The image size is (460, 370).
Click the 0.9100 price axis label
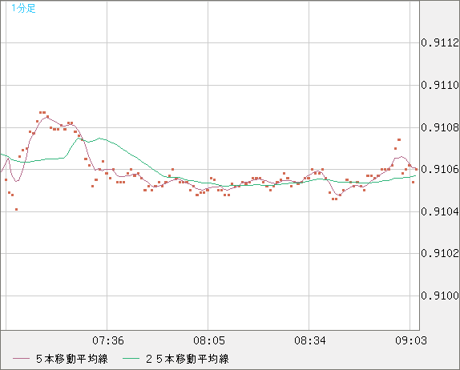tap(440, 296)
